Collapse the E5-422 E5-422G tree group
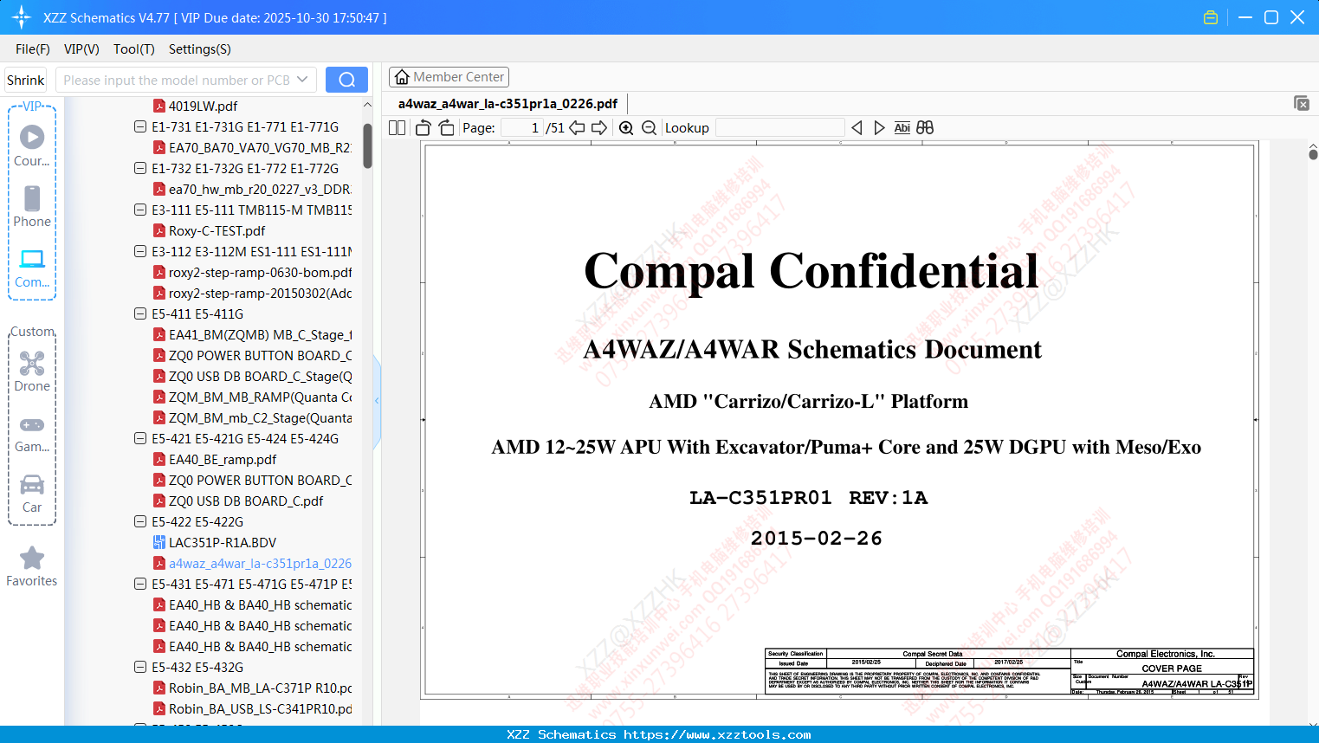 pyautogui.click(x=140, y=521)
